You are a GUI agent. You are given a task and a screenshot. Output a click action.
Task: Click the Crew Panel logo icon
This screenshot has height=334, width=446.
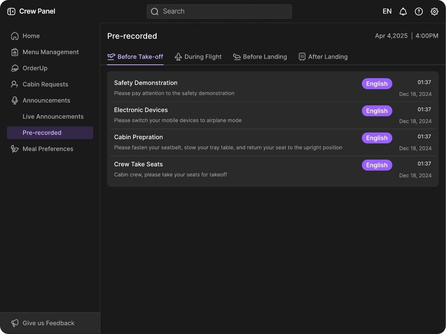coord(11,11)
